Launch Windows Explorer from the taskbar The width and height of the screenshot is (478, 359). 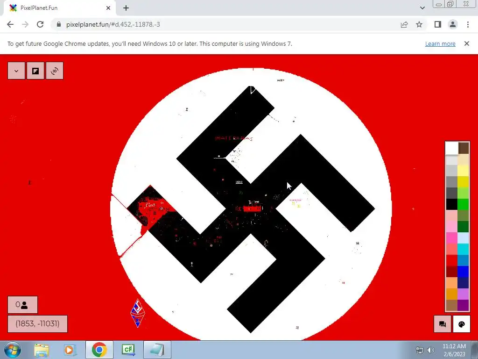(42, 350)
